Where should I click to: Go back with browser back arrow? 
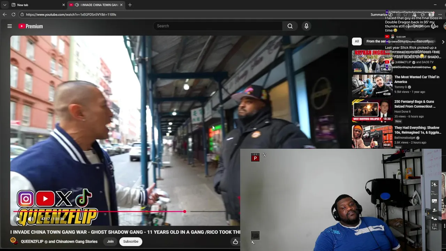[x=5, y=14]
